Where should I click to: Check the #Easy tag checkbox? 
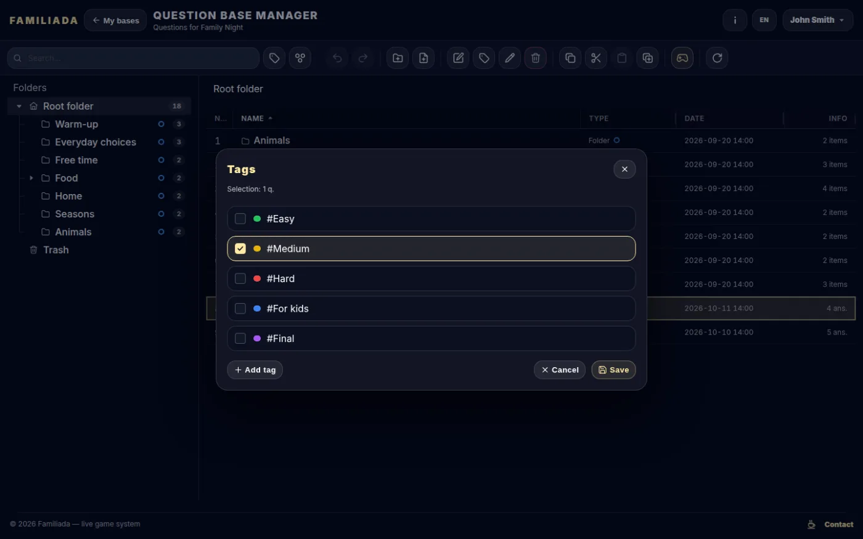pyautogui.click(x=240, y=219)
